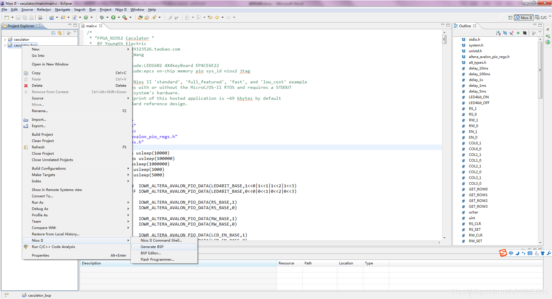The height and width of the screenshot is (299, 552).
Task: Click the editor vertical scrollbar
Action: pyautogui.click(x=445, y=135)
